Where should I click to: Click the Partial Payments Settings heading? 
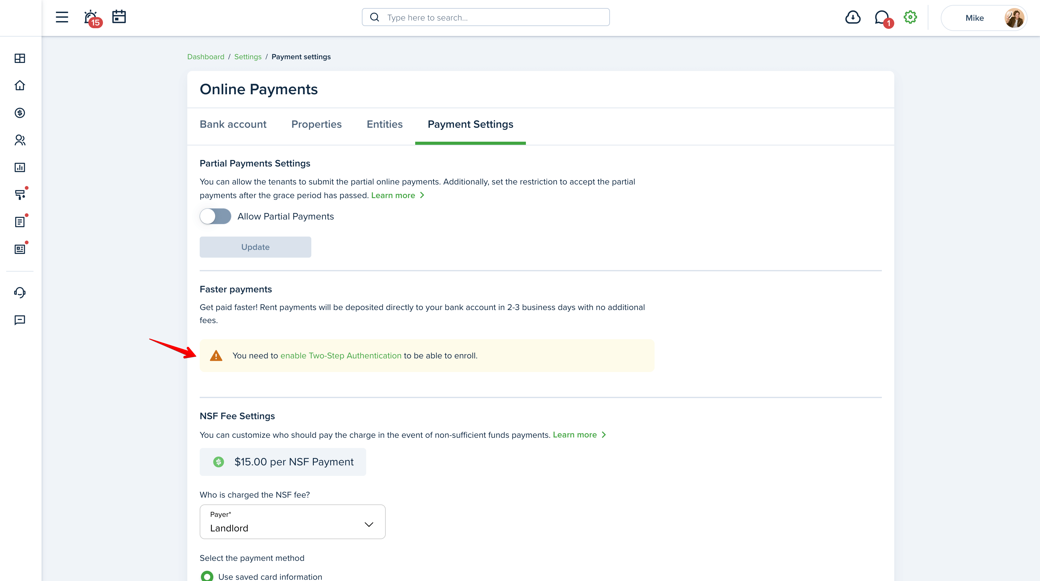tap(255, 163)
